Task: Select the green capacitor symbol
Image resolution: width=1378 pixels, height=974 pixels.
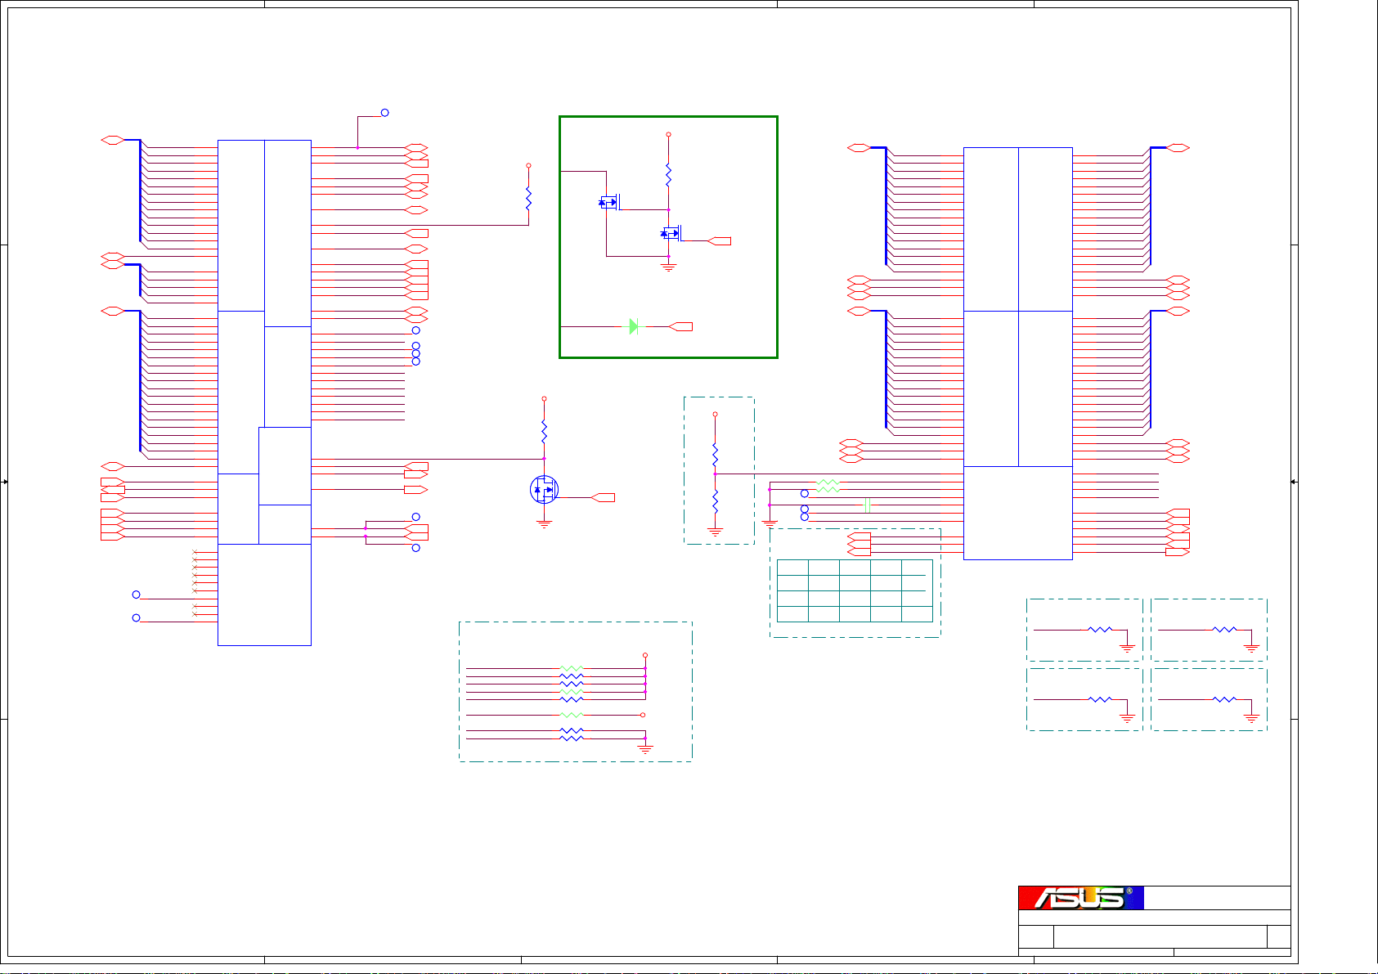Action: click(x=867, y=505)
